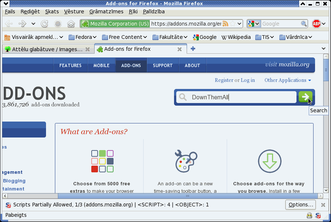Click the green download arrow circle icon
This screenshot has height=222, width=331.
tap(269, 161)
